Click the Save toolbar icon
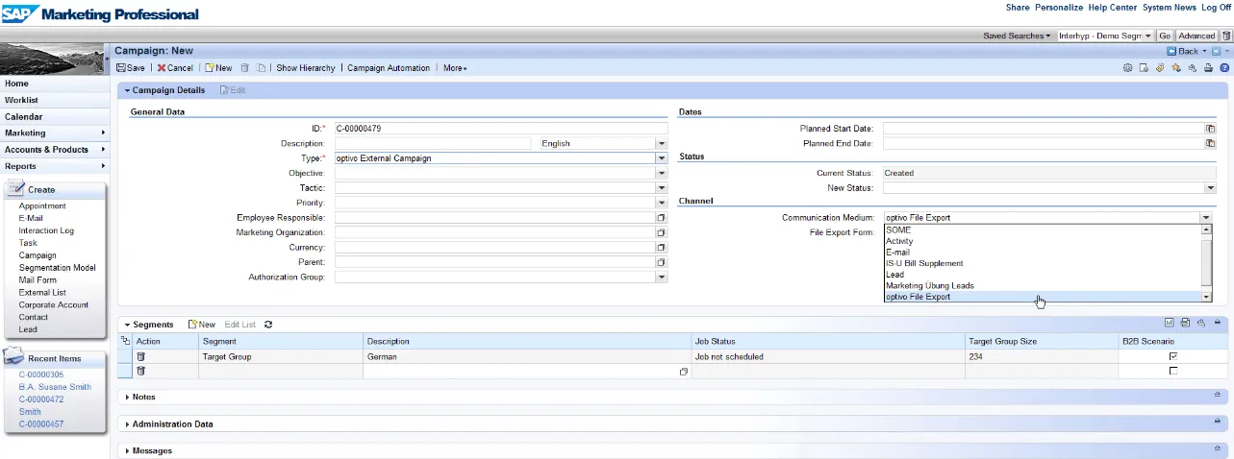Screen dimensions: 1234x459 coord(131,68)
